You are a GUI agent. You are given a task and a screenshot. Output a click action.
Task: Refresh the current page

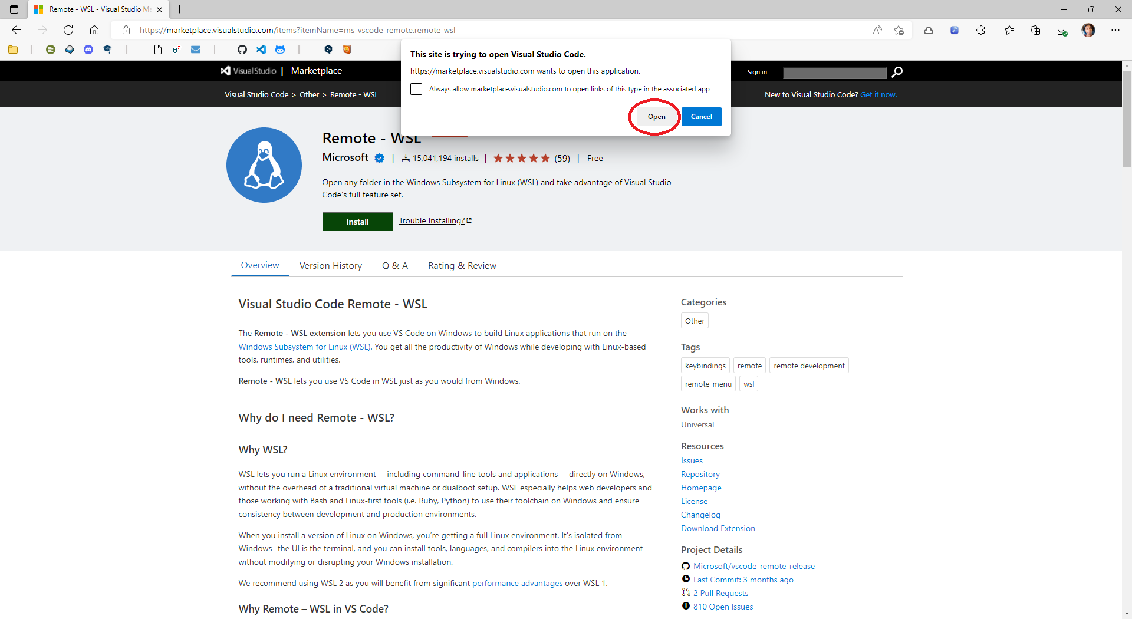tap(68, 30)
